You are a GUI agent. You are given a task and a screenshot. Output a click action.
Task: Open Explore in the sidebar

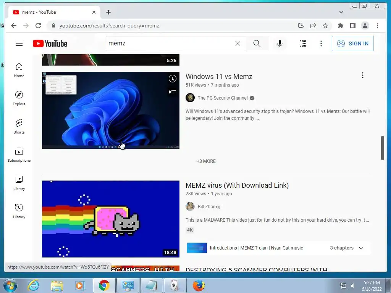click(19, 98)
